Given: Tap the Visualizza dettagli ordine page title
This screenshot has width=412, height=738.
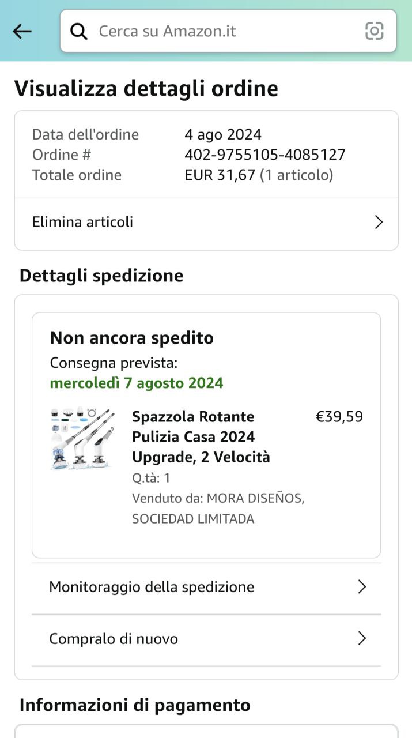Looking at the screenshot, I should point(146,89).
